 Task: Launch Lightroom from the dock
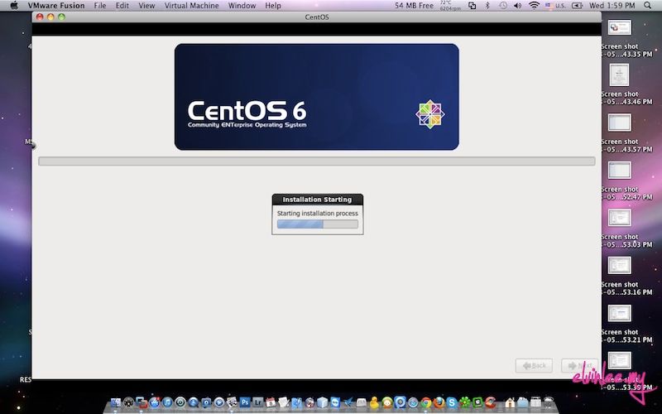[257, 402]
